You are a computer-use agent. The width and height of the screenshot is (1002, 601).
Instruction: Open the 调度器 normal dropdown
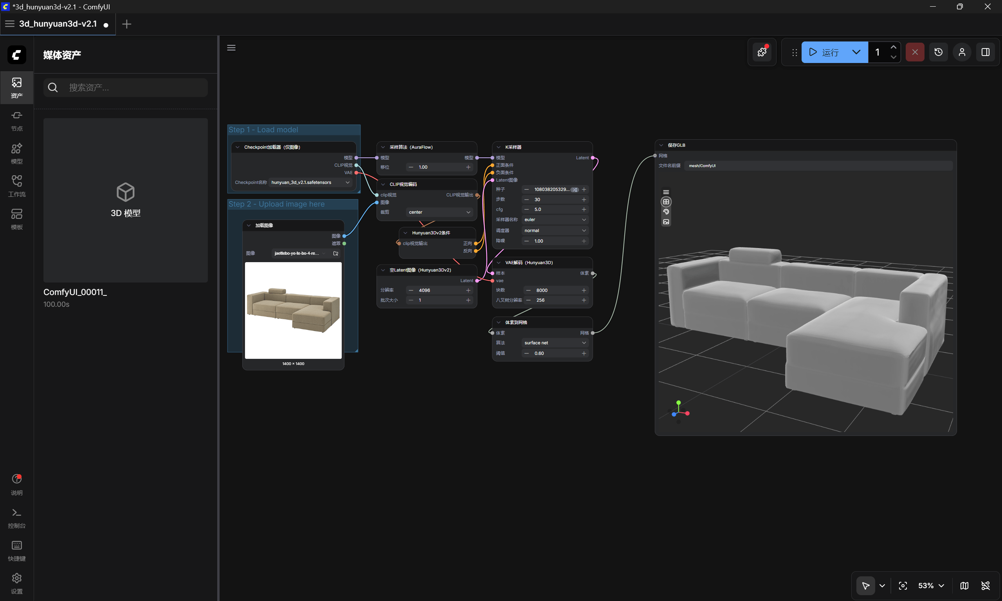pos(555,230)
